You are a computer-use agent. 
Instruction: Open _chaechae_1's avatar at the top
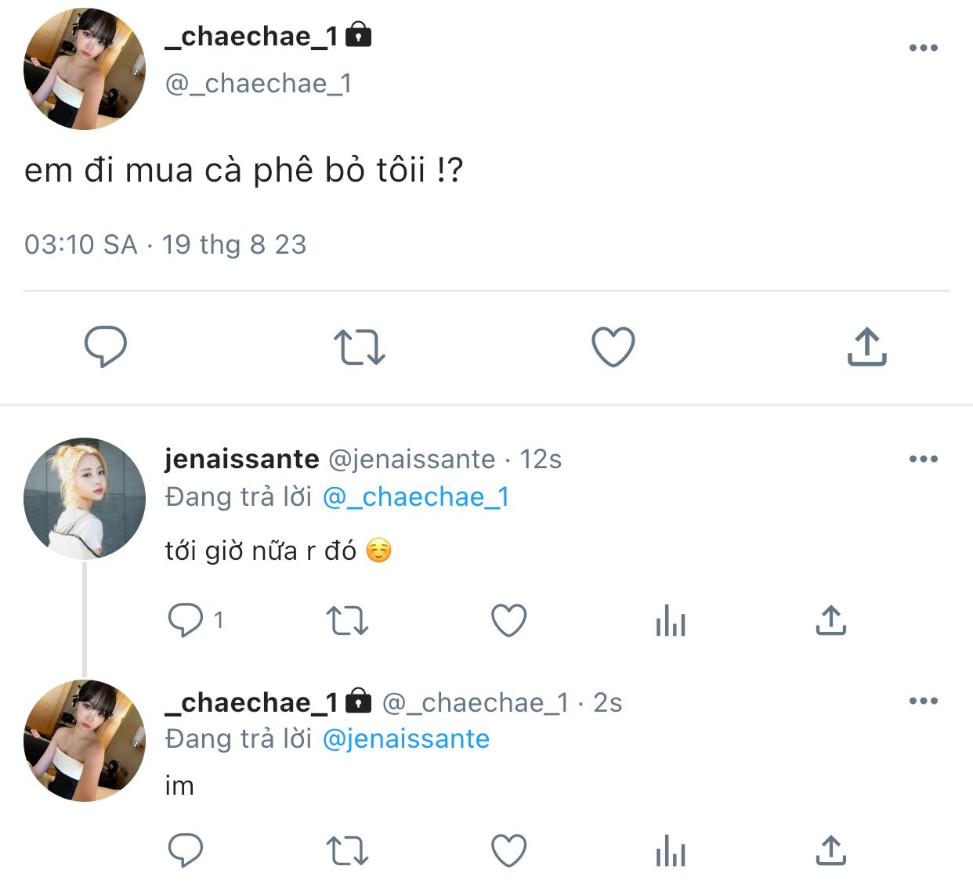coord(85,69)
